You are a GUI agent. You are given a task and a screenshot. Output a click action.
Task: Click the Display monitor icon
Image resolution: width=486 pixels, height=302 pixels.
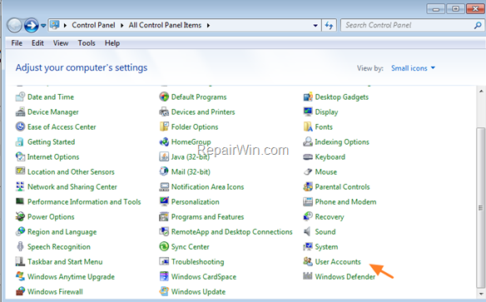click(308, 111)
